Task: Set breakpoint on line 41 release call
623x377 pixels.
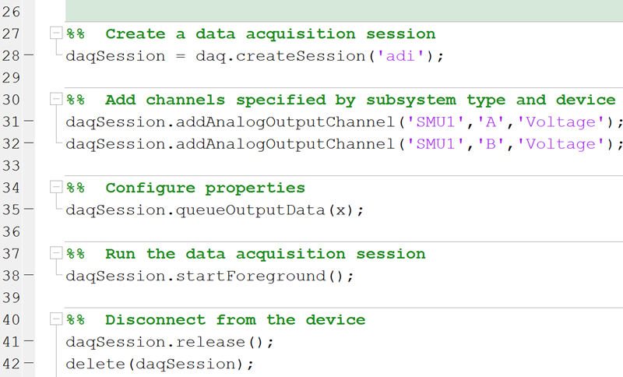Action: coord(30,342)
